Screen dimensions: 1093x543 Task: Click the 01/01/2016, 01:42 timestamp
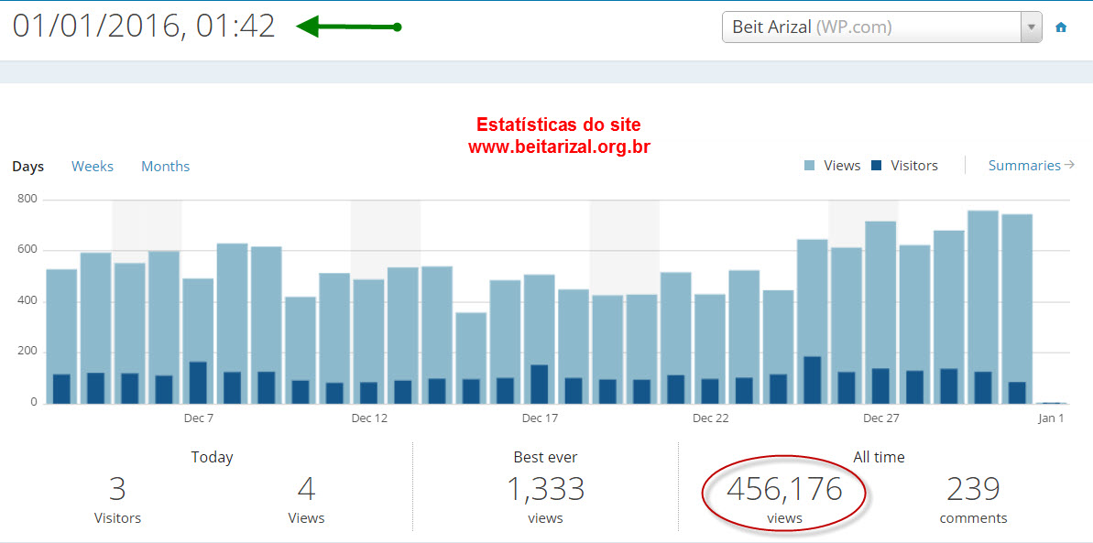click(144, 26)
